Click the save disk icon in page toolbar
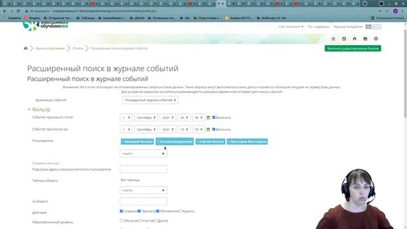 click(365, 39)
